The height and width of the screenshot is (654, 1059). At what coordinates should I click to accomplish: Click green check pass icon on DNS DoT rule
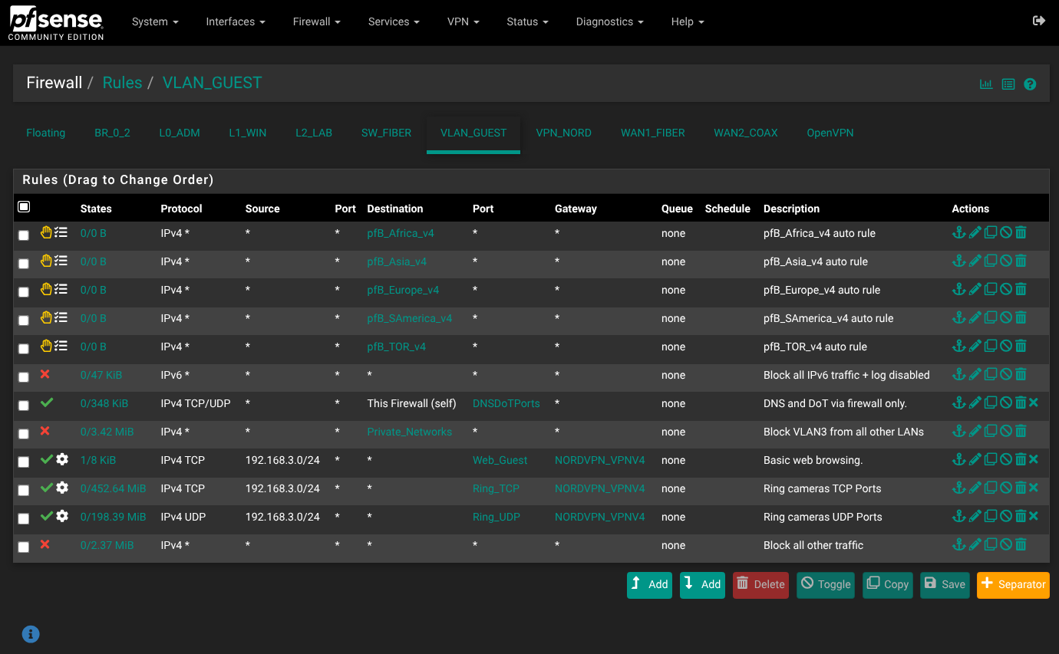coord(47,403)
